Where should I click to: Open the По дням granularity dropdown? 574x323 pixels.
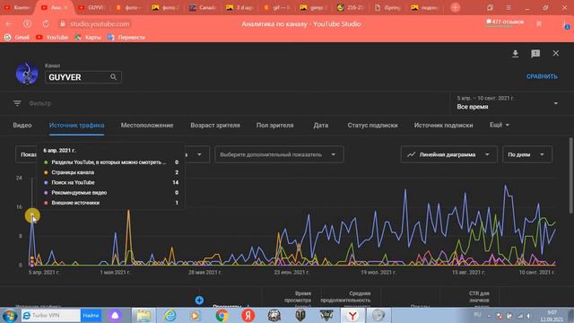coord(526,154)
